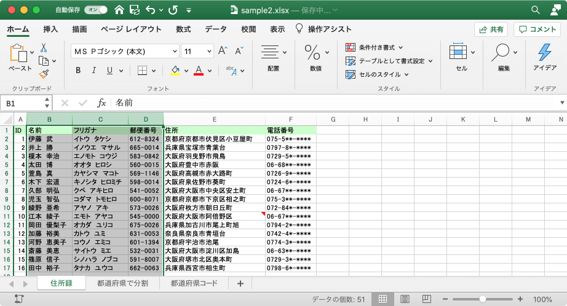Switch to page layout view
567x306 pixels.
pyautogui.click(x=405, y=299)
